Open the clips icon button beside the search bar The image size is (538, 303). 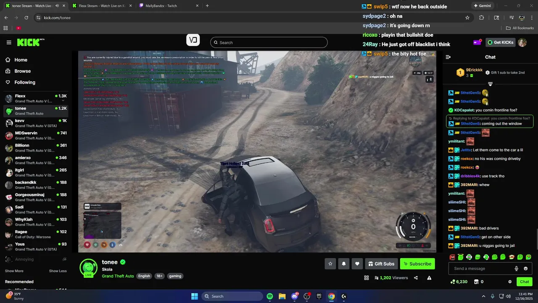(x=193, y=40)
